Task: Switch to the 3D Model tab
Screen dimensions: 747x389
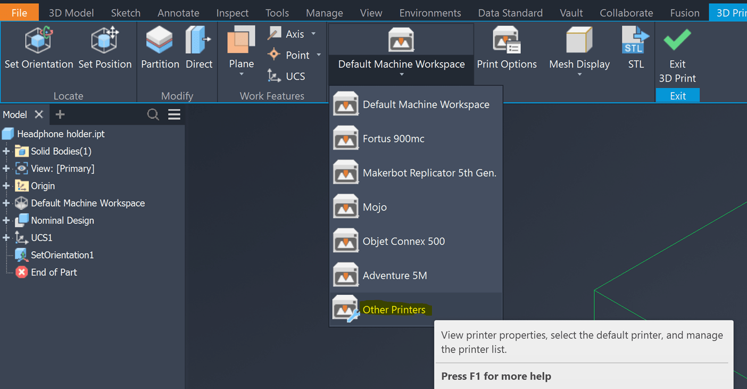Action: pos(71,13)
